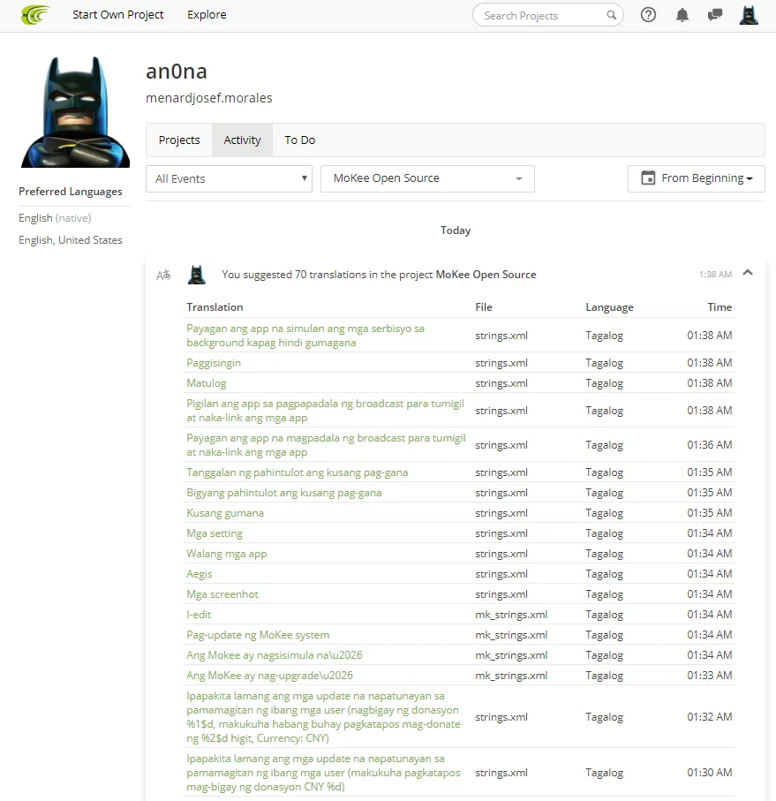Viewport: 776px width, 801px height.
Task: Open translation 'Matulog'
Action: (x=207, y=383)
